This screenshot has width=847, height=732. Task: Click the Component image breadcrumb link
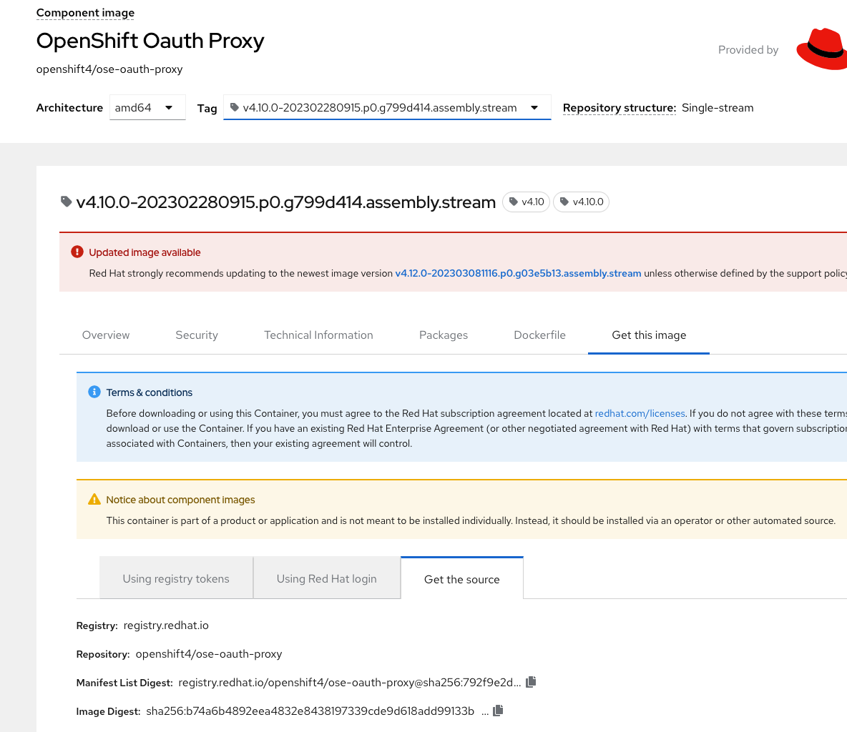85,12
